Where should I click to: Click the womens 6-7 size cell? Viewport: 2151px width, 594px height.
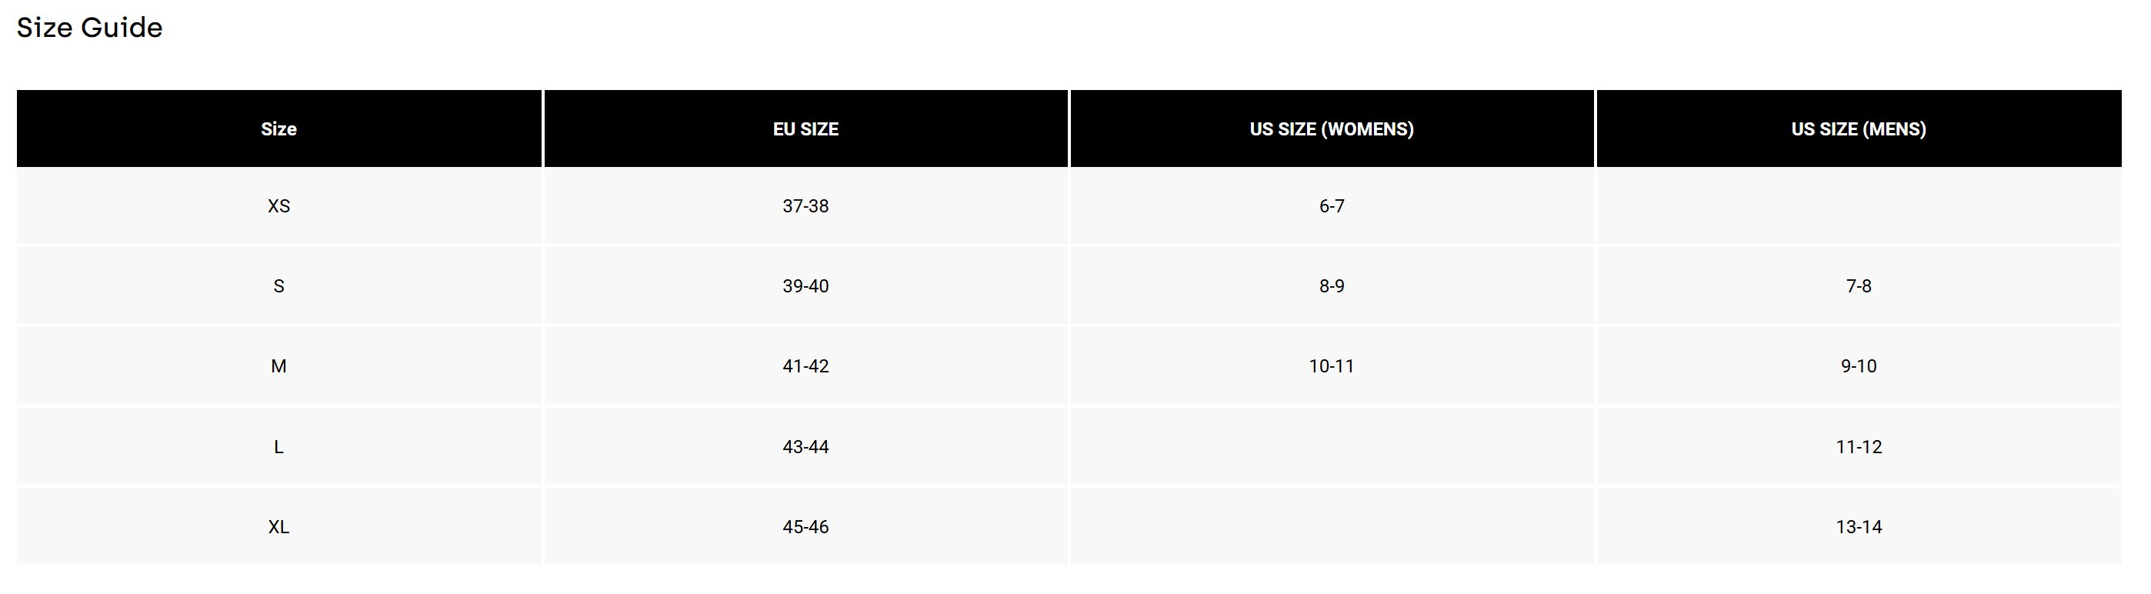pos(1332,206)
